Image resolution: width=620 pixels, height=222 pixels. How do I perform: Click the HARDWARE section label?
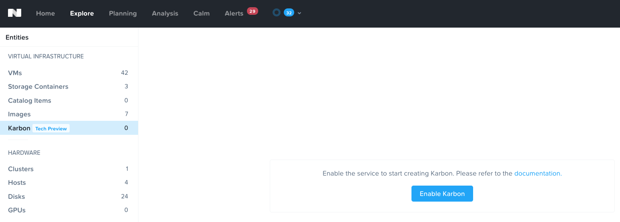pyautogui.click(x=24, y=153)
